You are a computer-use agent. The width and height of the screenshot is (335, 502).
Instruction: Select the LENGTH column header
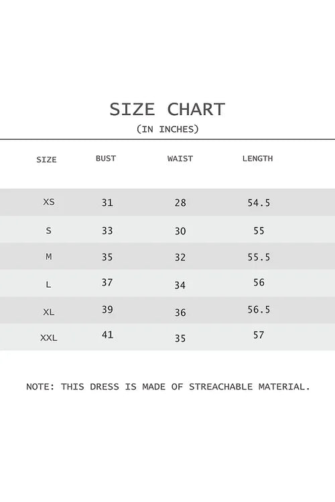[257, 159]
